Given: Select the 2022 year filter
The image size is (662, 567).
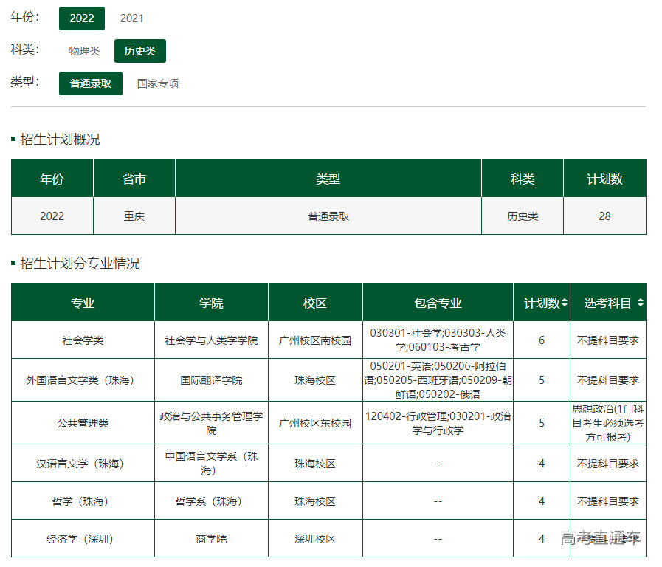Looking at the screenshot, I should coord(81,18).
